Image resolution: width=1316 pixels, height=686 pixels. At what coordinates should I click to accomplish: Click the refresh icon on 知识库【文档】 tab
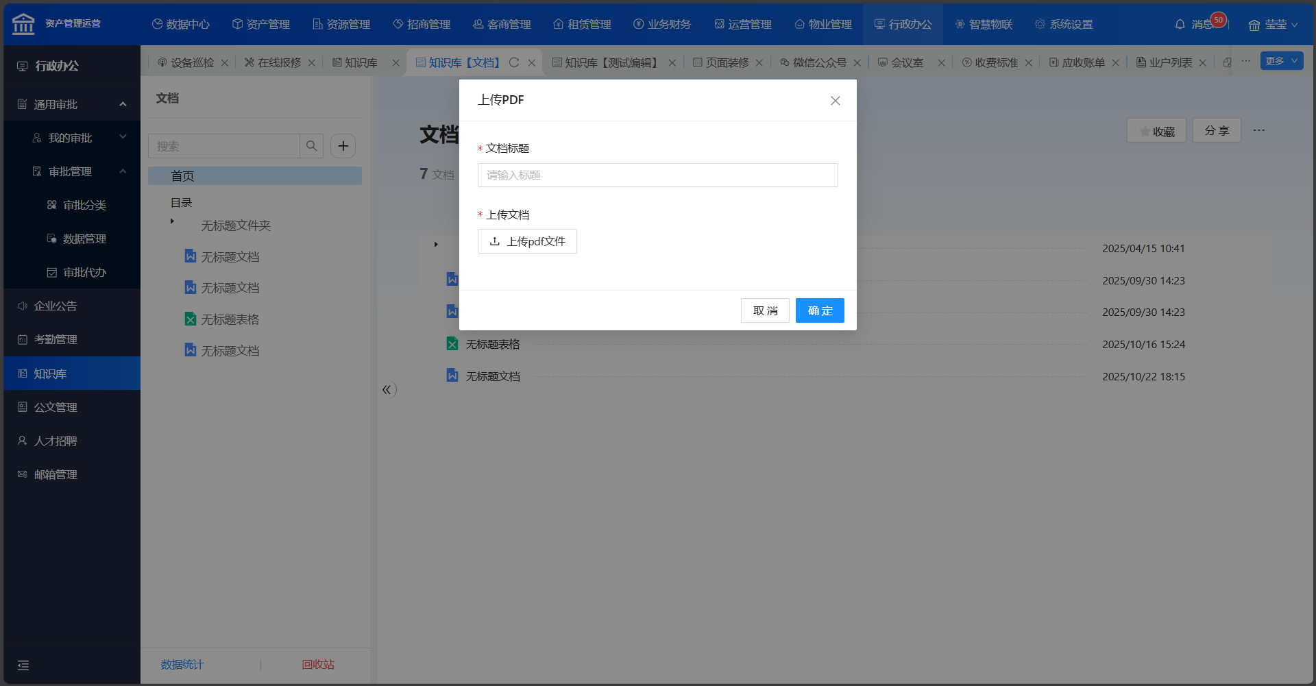click(x=514, y=62)
